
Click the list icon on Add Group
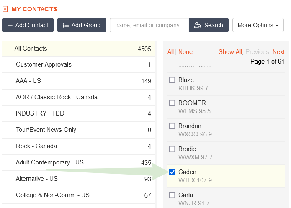pos(66,25)
